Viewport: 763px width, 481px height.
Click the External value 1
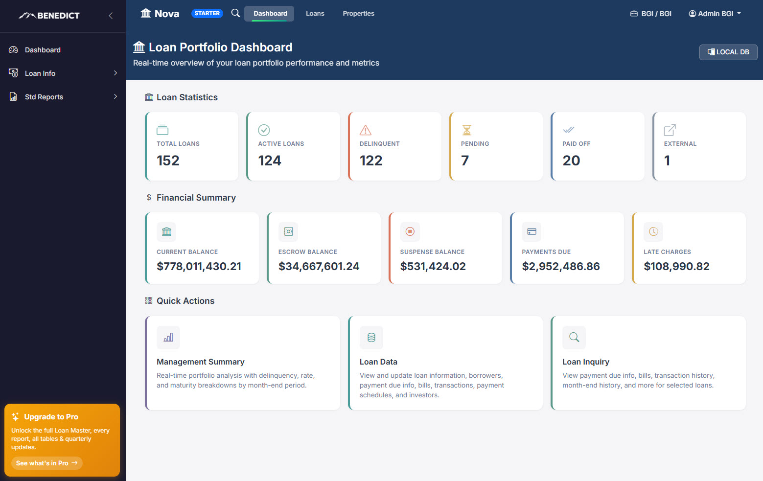click(x=667, y=160)
